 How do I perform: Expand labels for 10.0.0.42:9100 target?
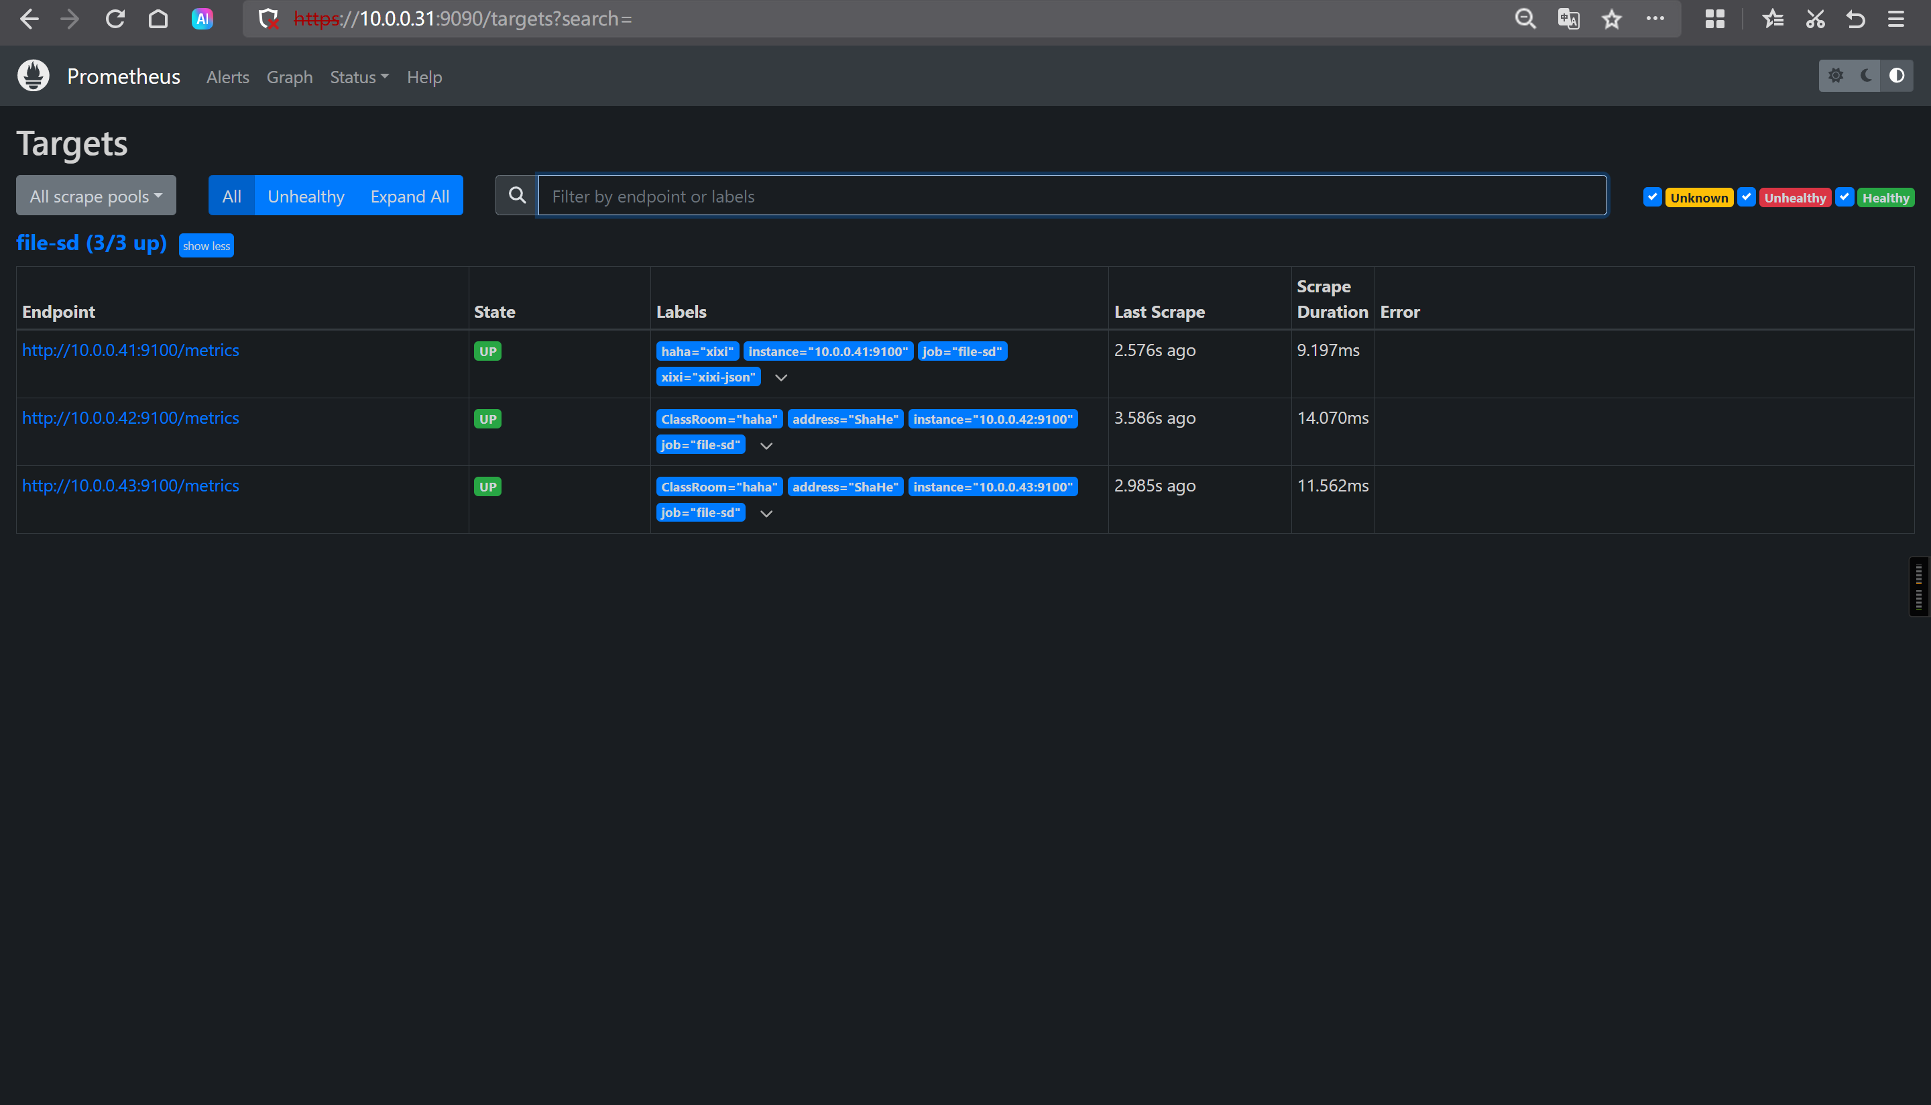(766, 445)
